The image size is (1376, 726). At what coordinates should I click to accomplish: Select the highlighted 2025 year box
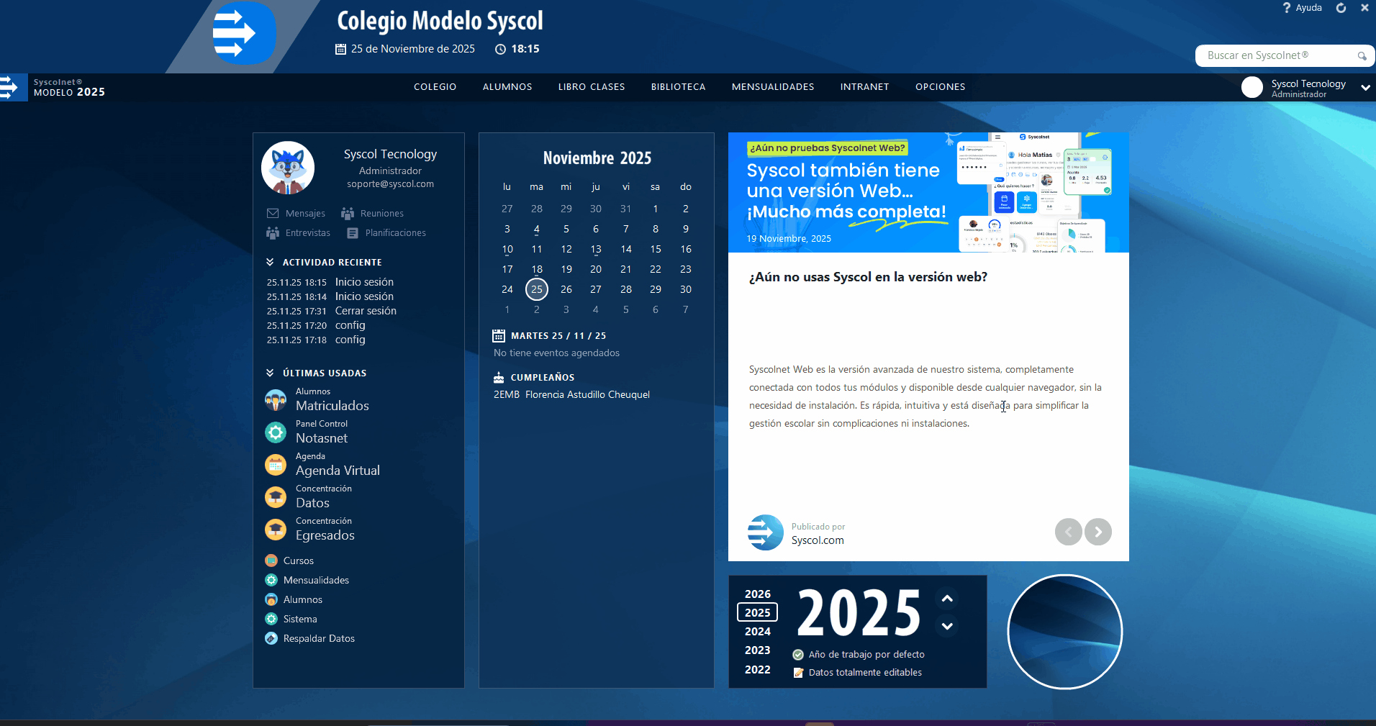pyautogui.click(x=758, y=612)
